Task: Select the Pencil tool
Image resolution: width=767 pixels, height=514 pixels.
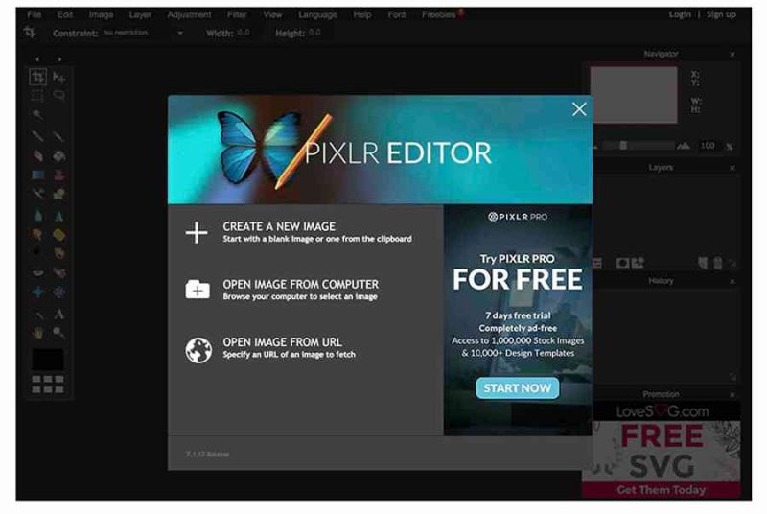Action: tap(37, 135)
